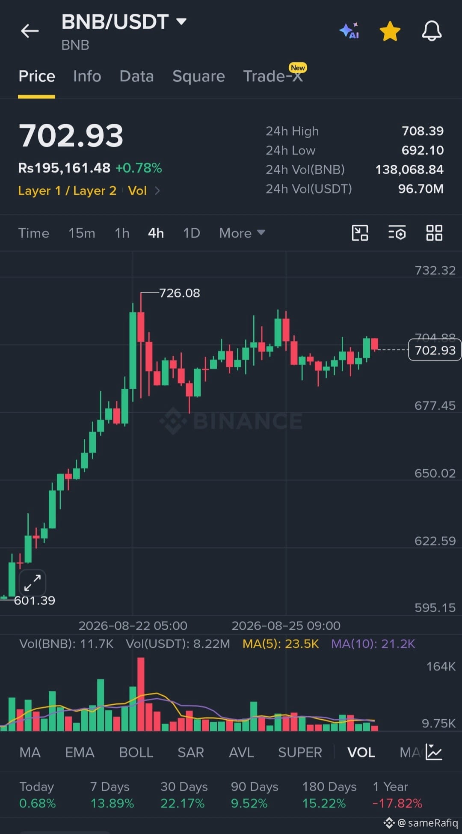The height and width of the screenshot is (834, 462).
Task: Tap the tallest red volume bar
Action: click(141, 694)
